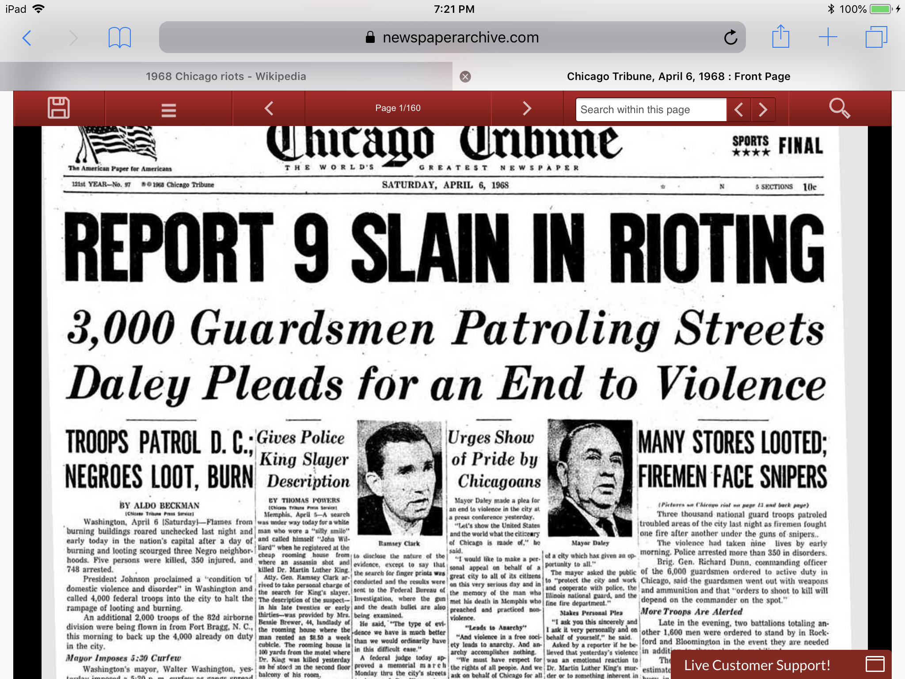
Task: Open the Safari share sheet icon
Action: [x=780, y=37]
